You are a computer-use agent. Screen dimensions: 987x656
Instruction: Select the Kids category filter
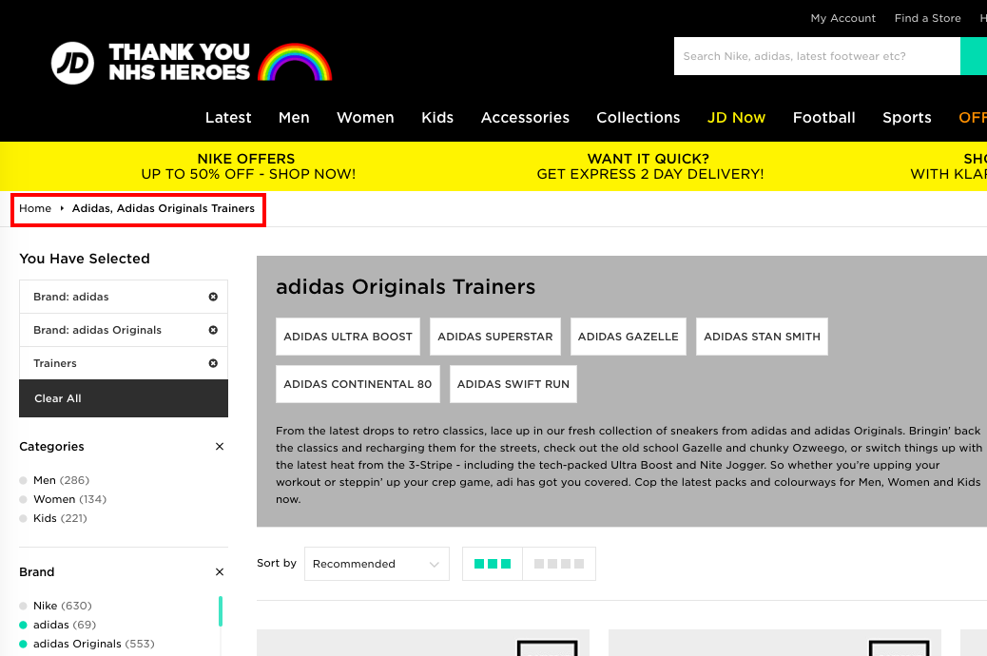53,518
